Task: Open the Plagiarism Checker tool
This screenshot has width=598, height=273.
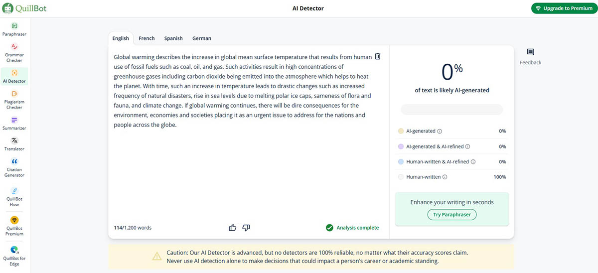Action: tap(14, 99)
